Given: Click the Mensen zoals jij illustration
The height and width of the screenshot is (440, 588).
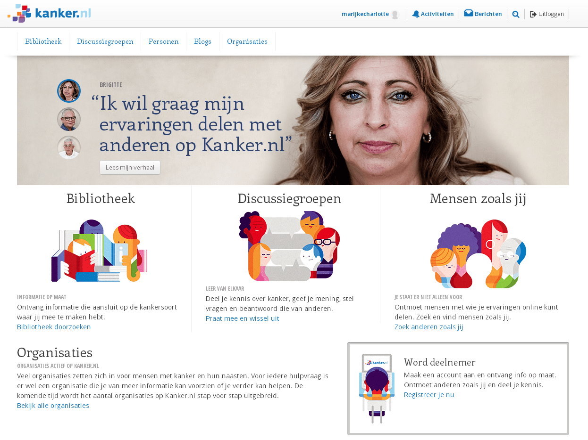Looking at the screenshot, I should [x=478, y=253].
